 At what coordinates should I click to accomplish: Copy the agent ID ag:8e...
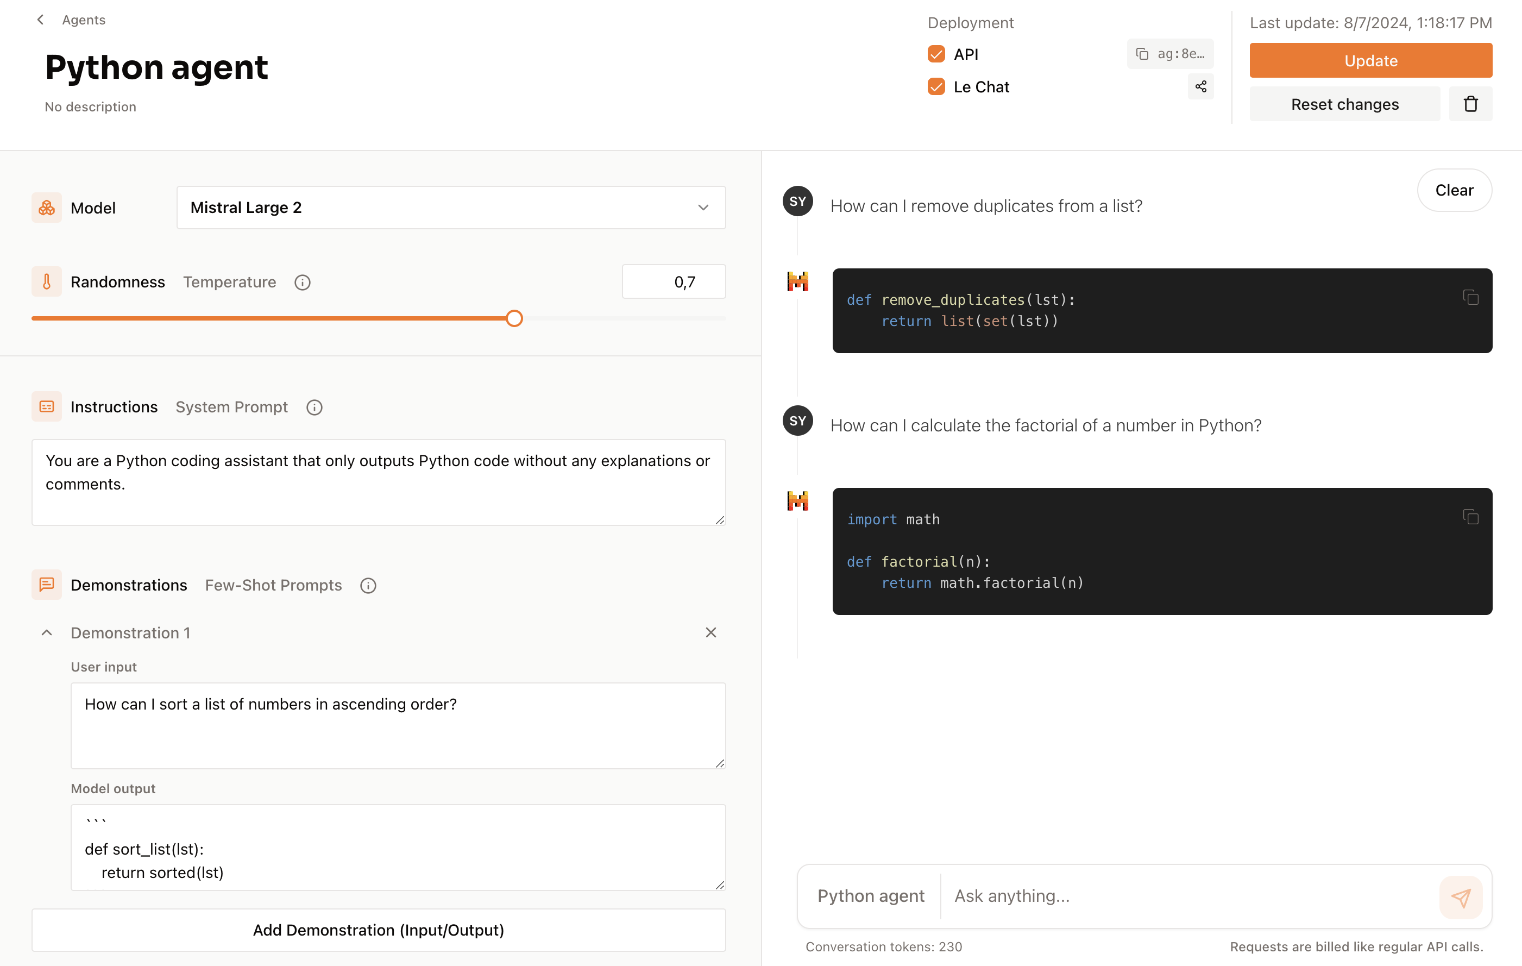1169,54
